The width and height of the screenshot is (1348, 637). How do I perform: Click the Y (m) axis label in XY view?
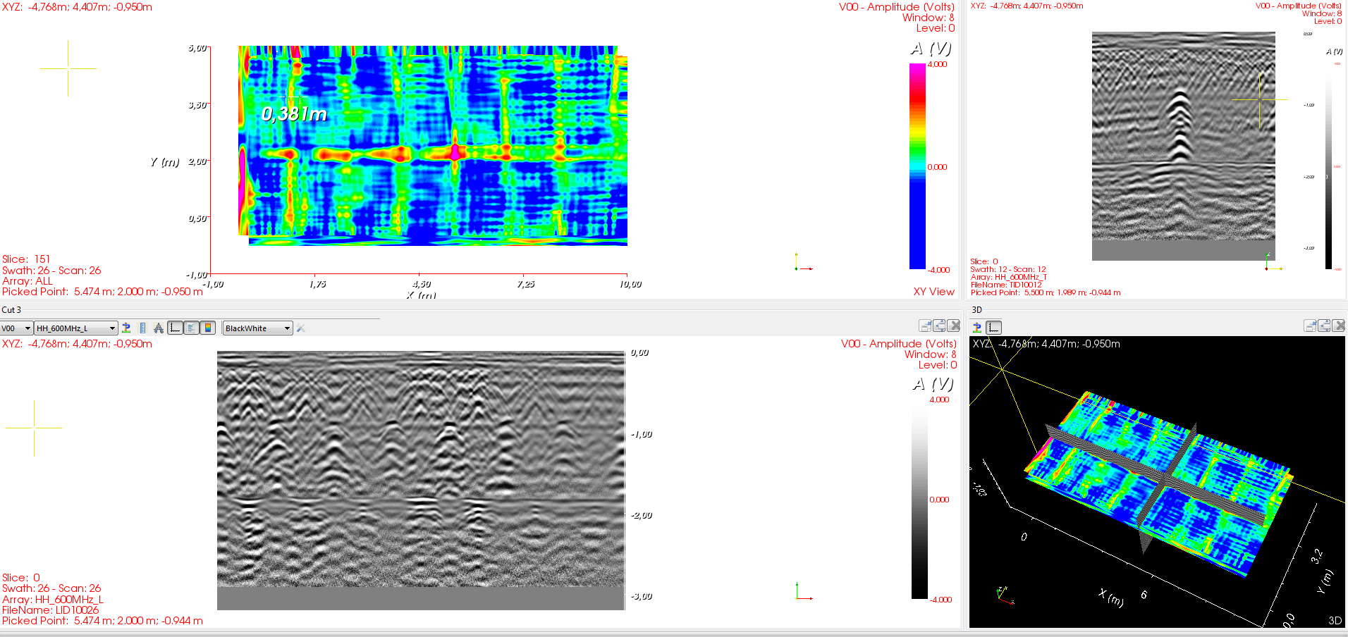pyautogui.click(x=165, y=162)
